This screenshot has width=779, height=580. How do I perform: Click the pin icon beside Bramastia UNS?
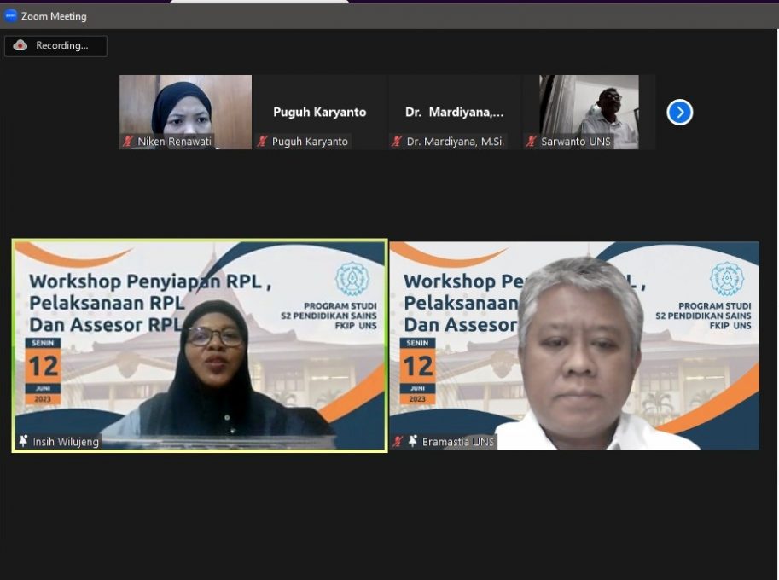(x=413, y=442)
